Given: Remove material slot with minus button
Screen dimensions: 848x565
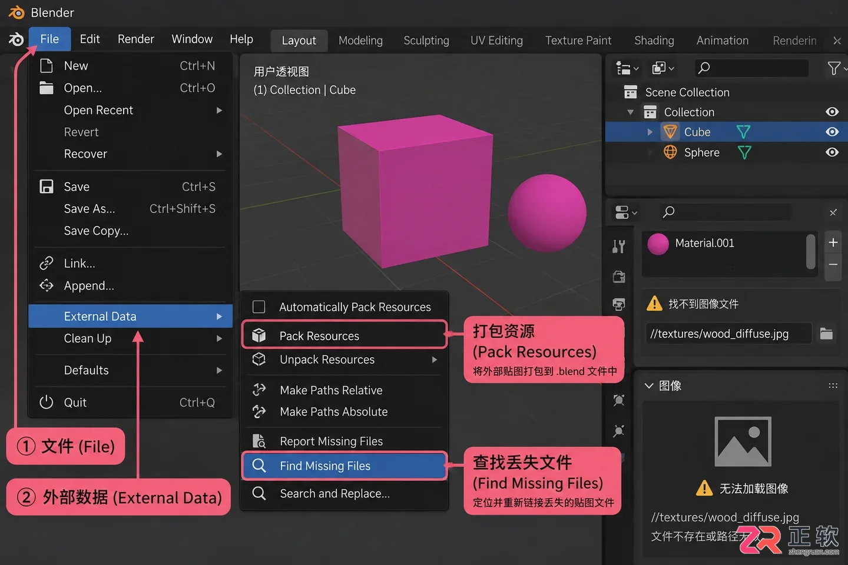Looking at the screenshot, I should pyautogui.click(x=833, y=265).
